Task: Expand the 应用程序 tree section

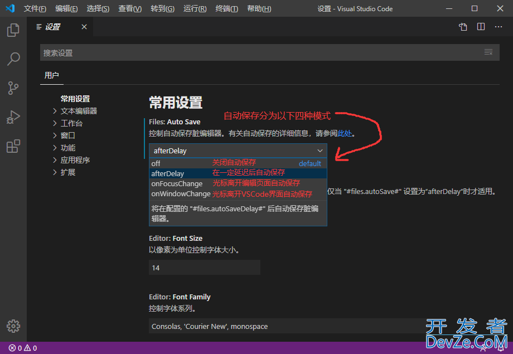Action: (71, 160)
